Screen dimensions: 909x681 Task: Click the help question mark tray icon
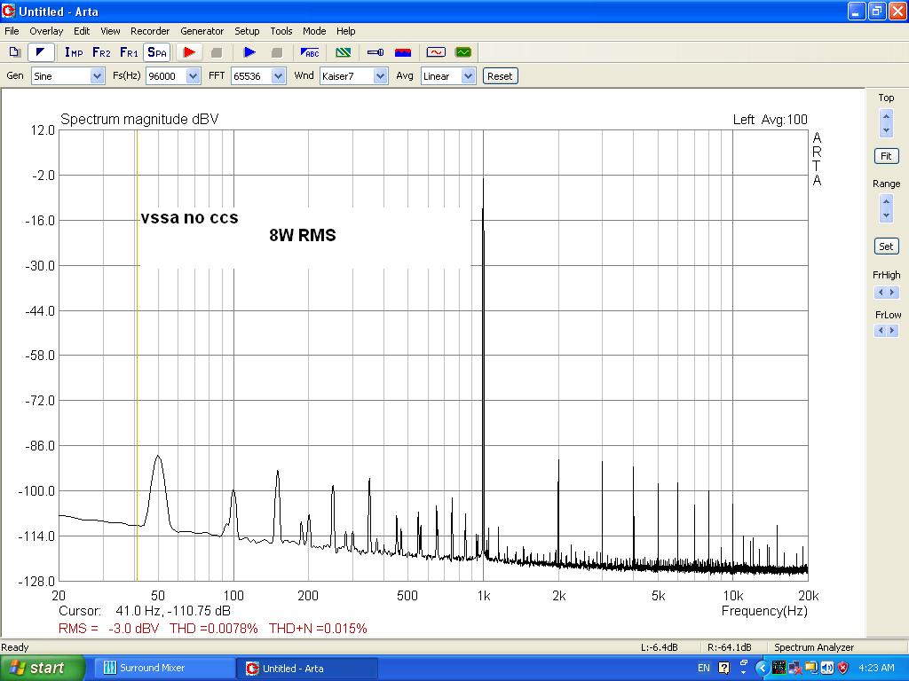click(x=724, y=669)
